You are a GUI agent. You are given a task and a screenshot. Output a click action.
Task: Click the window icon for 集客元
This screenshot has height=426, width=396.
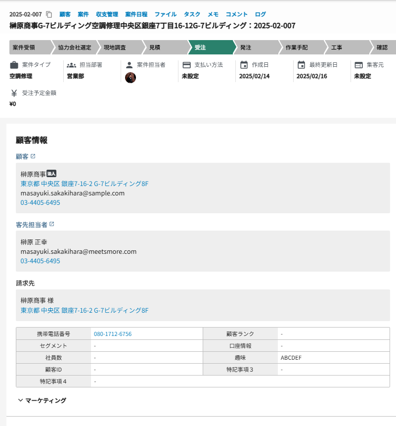(x=358, y=65)
